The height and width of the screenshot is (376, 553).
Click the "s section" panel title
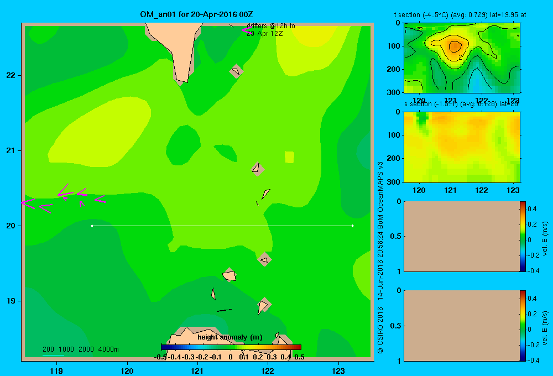(461, 104)
